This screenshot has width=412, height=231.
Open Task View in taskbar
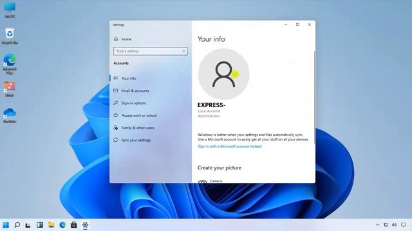click(x=28, y=225)
